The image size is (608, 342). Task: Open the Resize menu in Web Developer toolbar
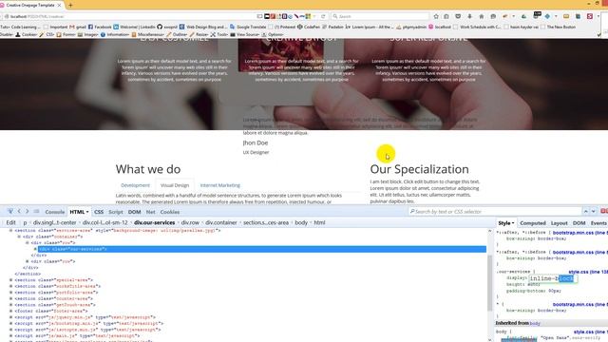pyautogui.click(x=199, y=34)
